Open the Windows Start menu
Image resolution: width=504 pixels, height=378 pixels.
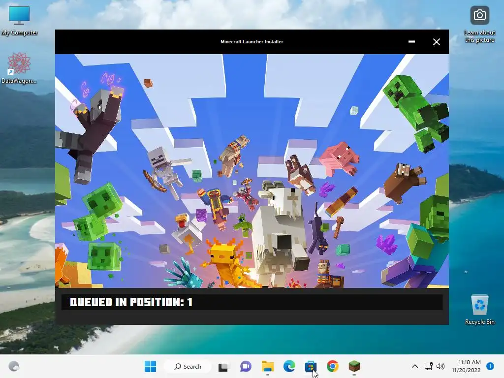point(151,366)
